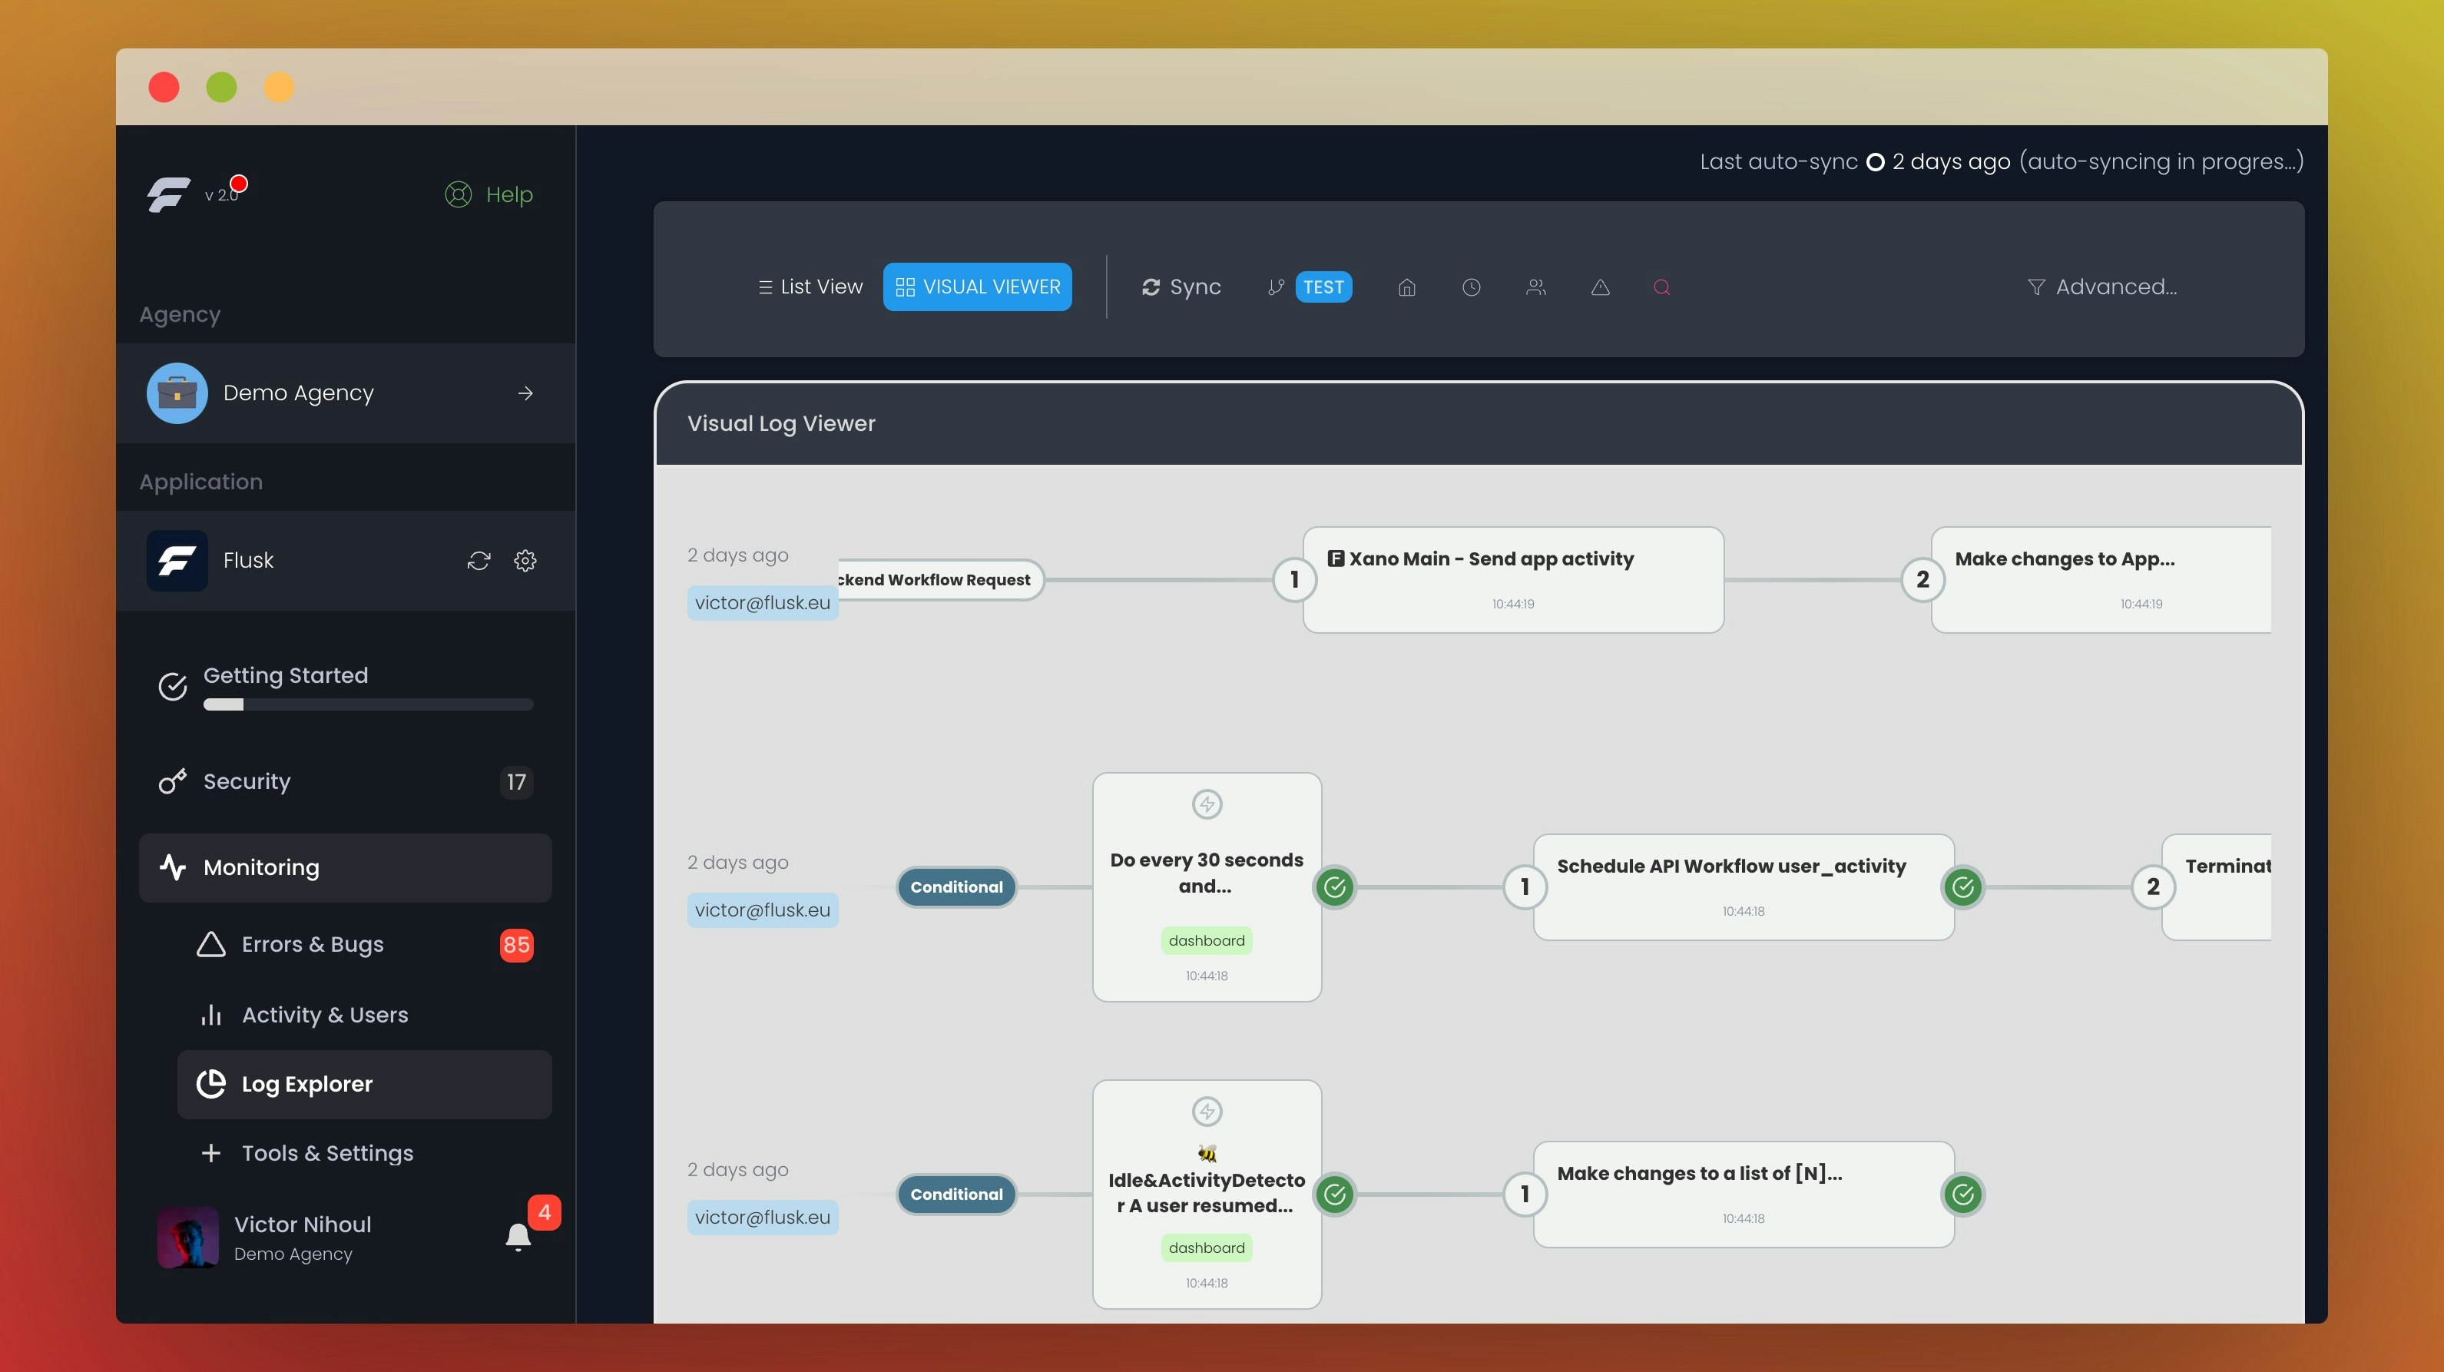Screen dimensions: 2444x1372
Task: Click victor@flusk.eu tag in third log row
Action: (x=762, y=1218)
